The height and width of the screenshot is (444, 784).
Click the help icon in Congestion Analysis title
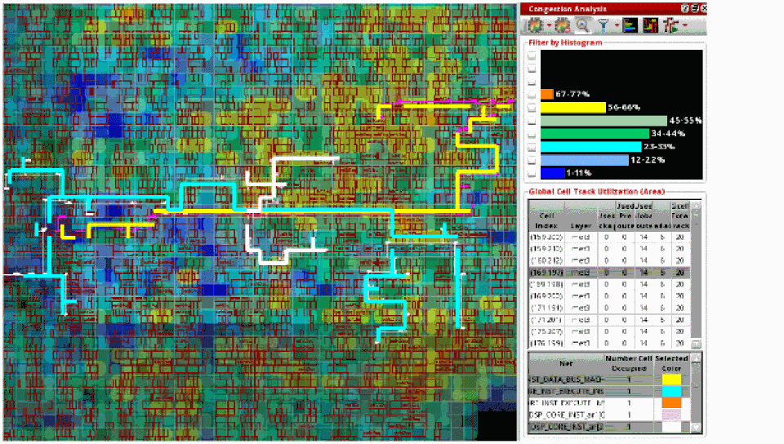[x=685, y=8]
